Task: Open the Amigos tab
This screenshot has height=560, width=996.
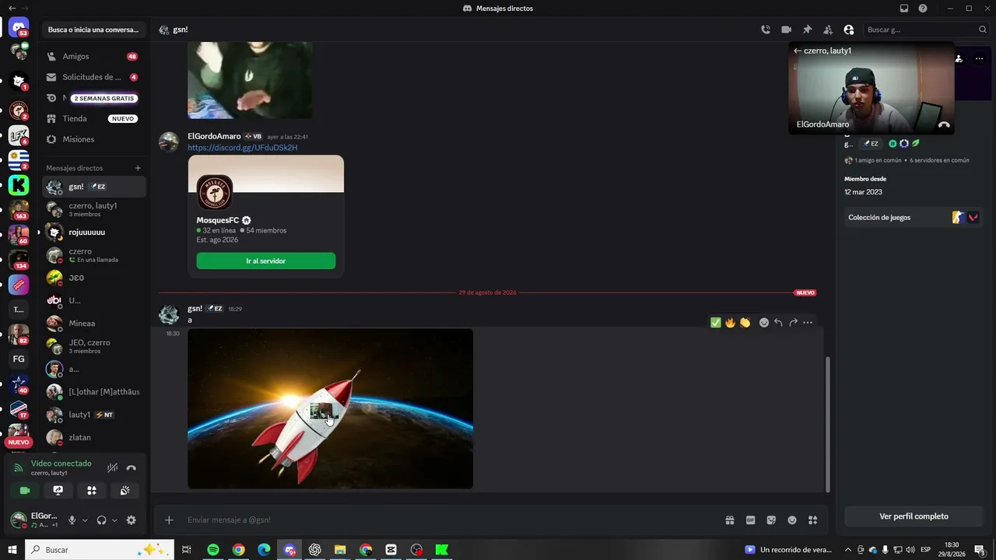Action: tap(93, 57)
